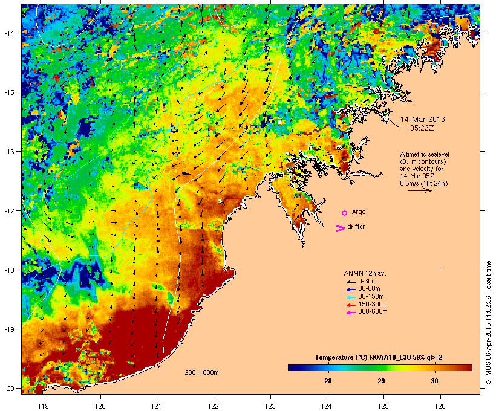Click longitude label 125 on the axis
The image size is (496, 411).
pyautogui.click(x=383, y=406)
